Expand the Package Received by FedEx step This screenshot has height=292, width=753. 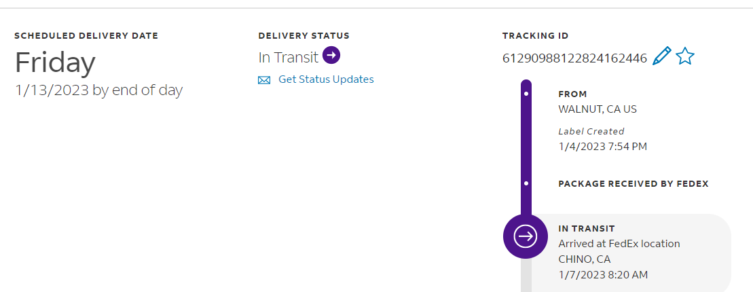[633, 183]
